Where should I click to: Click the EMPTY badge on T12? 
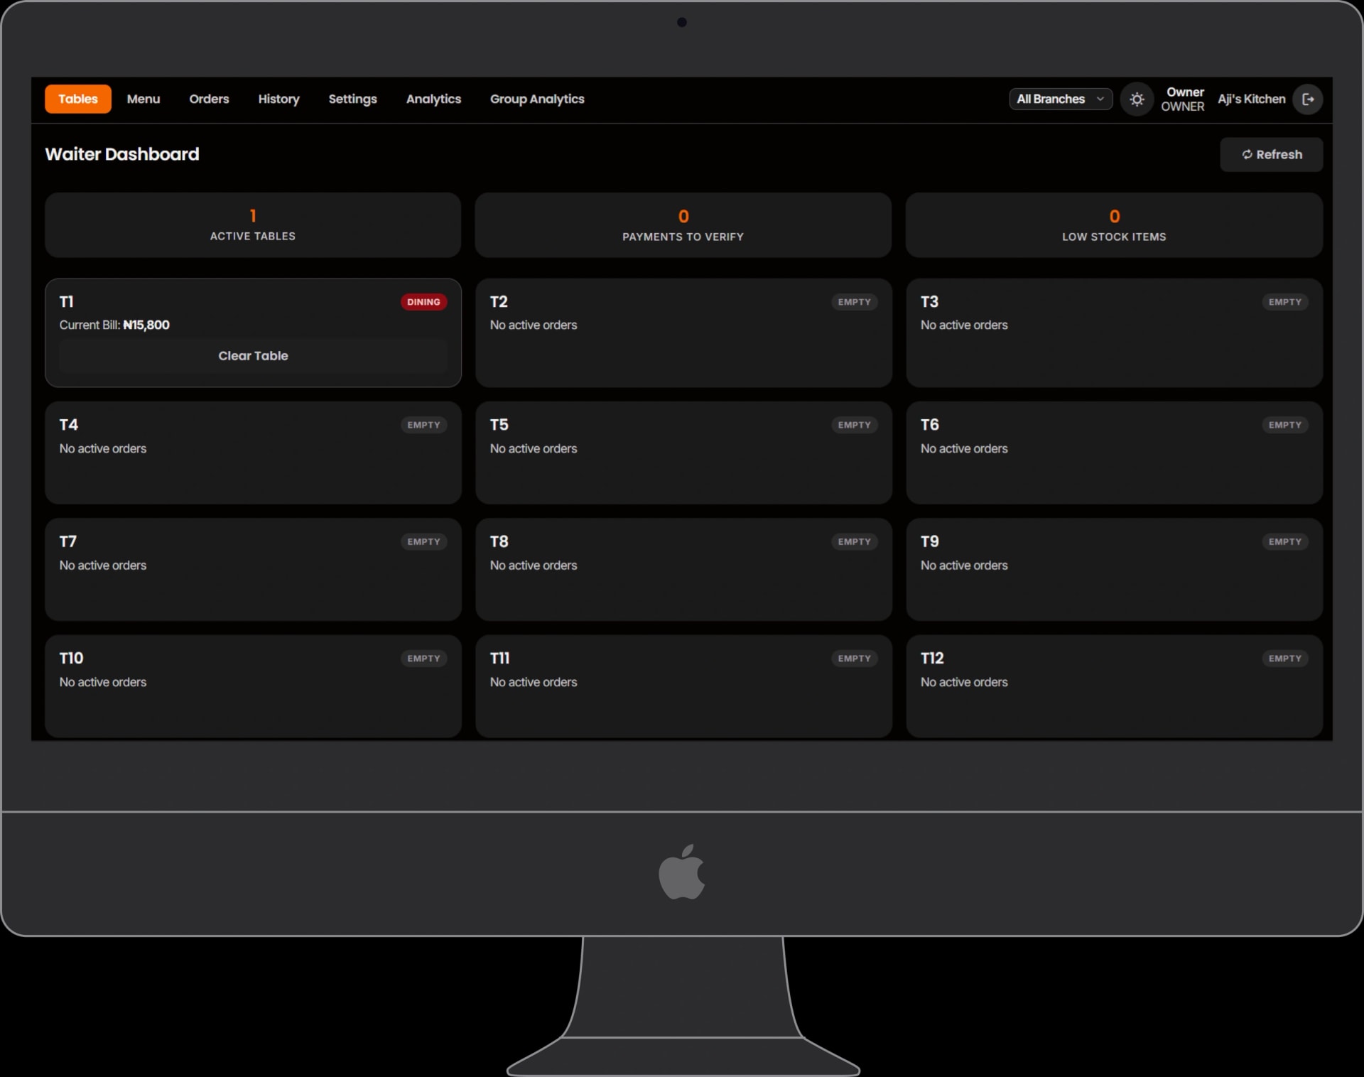(x=1284, y=659)
